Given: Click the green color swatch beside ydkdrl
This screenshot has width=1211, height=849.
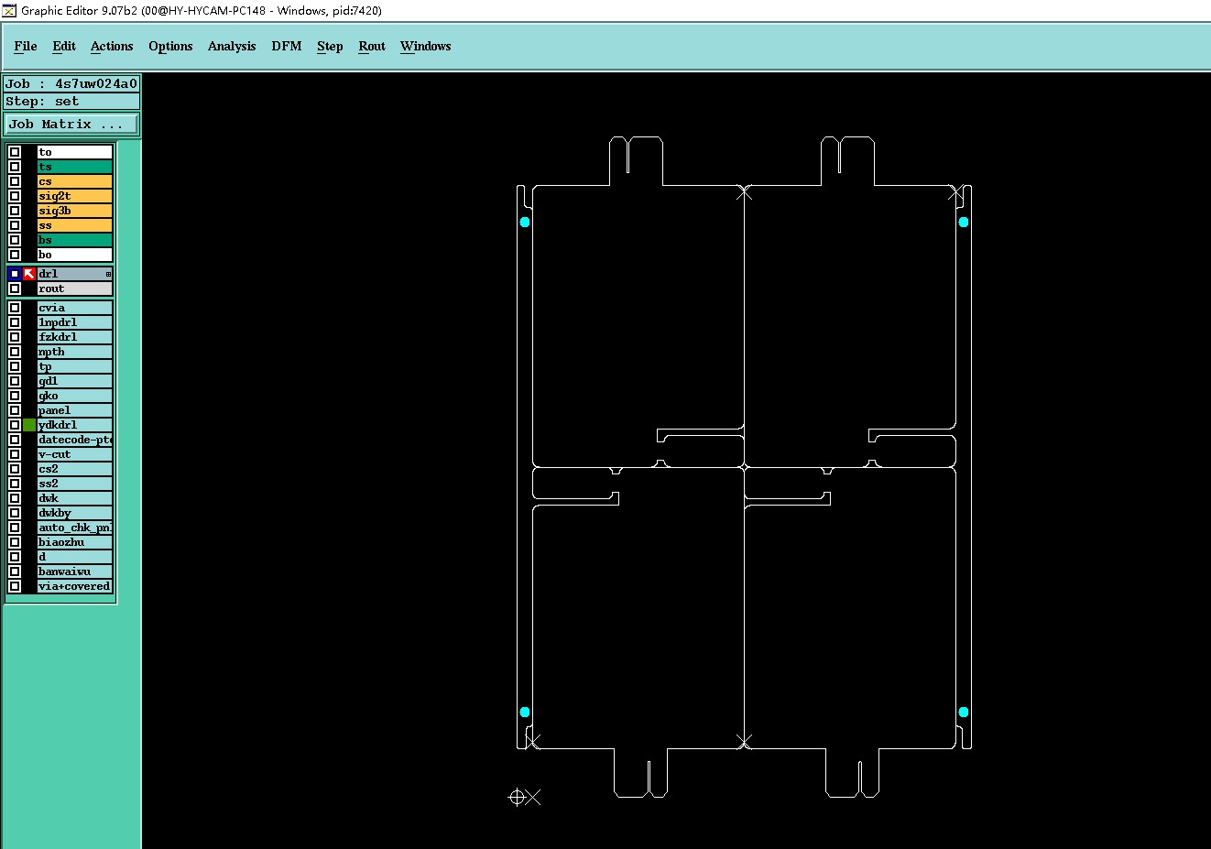Looking at the screenshot, I should click(x=29, y=425).
